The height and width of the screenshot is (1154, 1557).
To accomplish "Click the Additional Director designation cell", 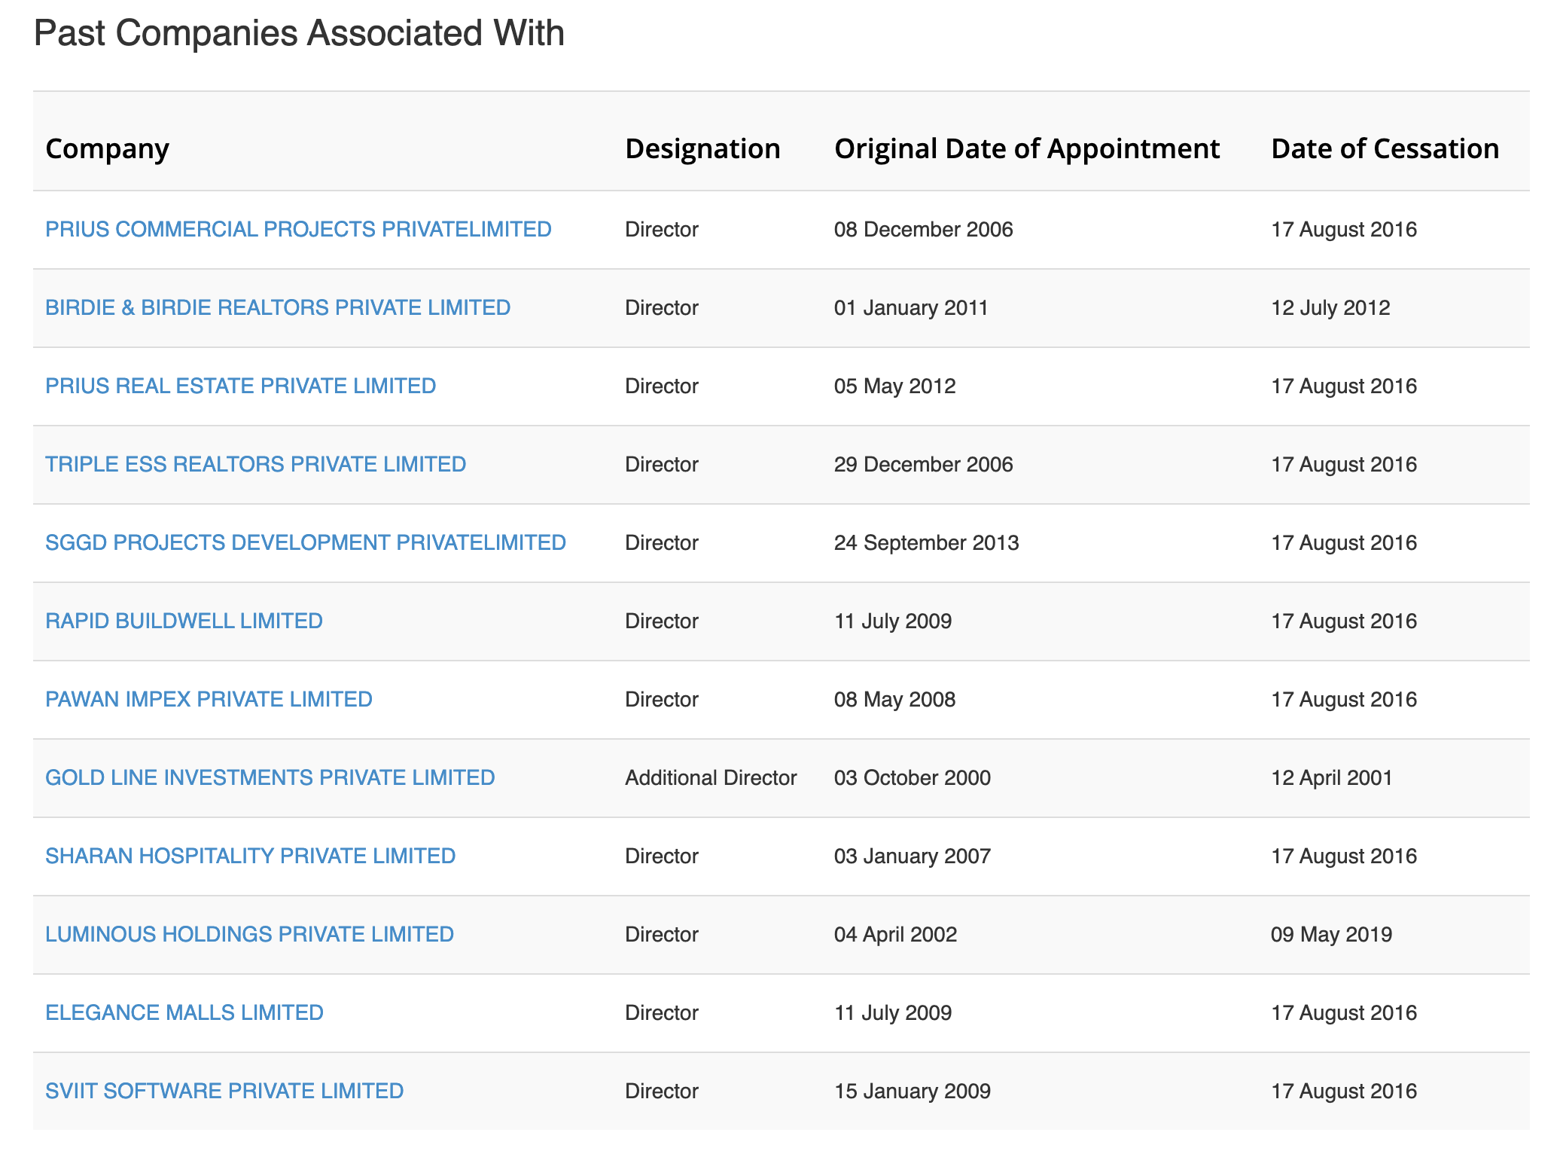I will [710, 777].
